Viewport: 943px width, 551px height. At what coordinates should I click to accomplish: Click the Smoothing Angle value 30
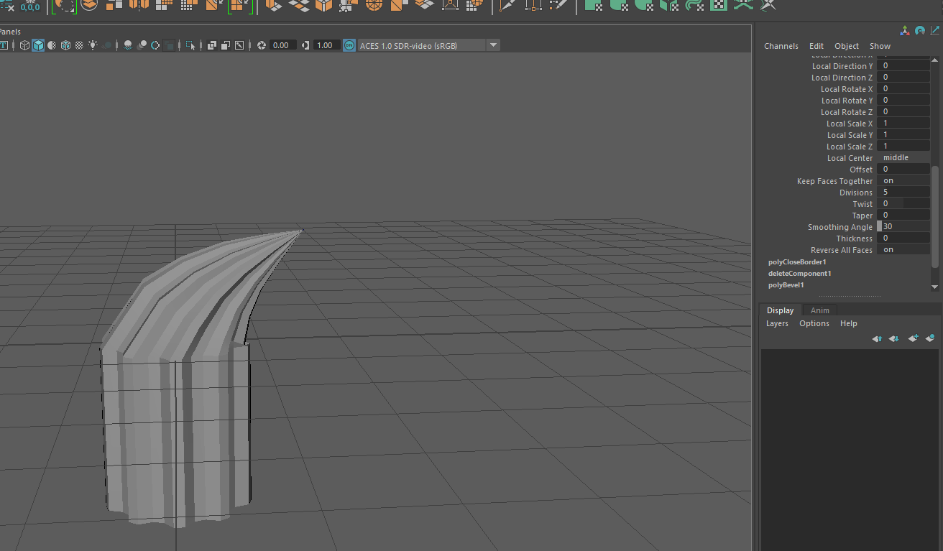(x=903, y=226)
